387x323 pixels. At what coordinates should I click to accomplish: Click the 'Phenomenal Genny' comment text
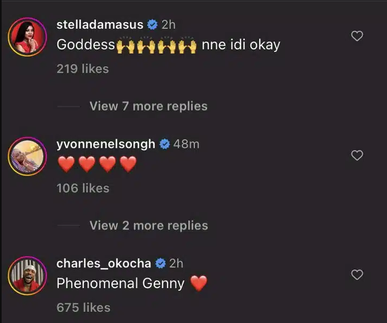(121, 283)
